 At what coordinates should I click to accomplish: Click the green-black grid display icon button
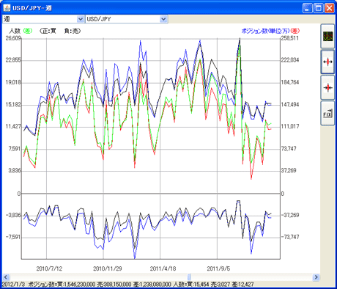[x=327, y=36]
